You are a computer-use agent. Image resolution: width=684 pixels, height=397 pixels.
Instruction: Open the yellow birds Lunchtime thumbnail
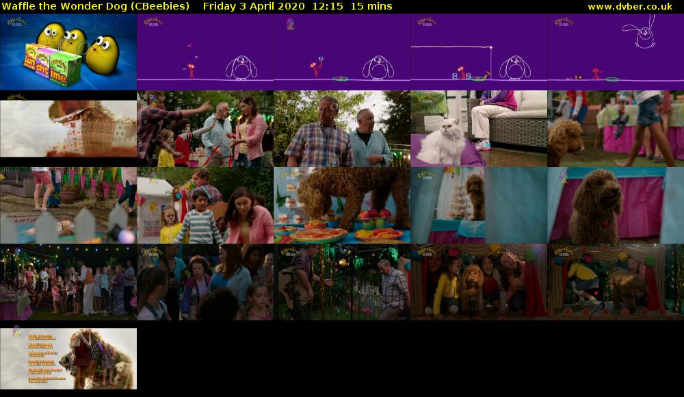point(68,51)
